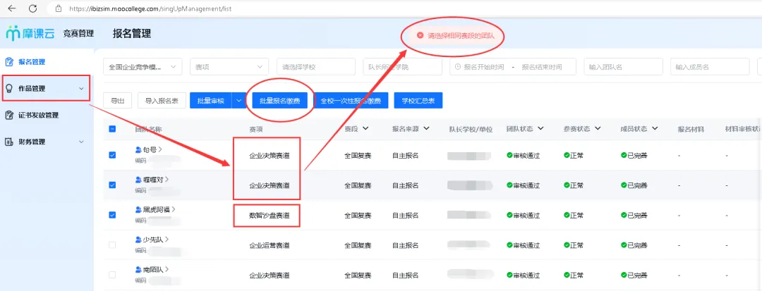Viewport: 762px width, 291px height.
Task: Click the 输入团队名 input field
Action: [x=624, y=67]
